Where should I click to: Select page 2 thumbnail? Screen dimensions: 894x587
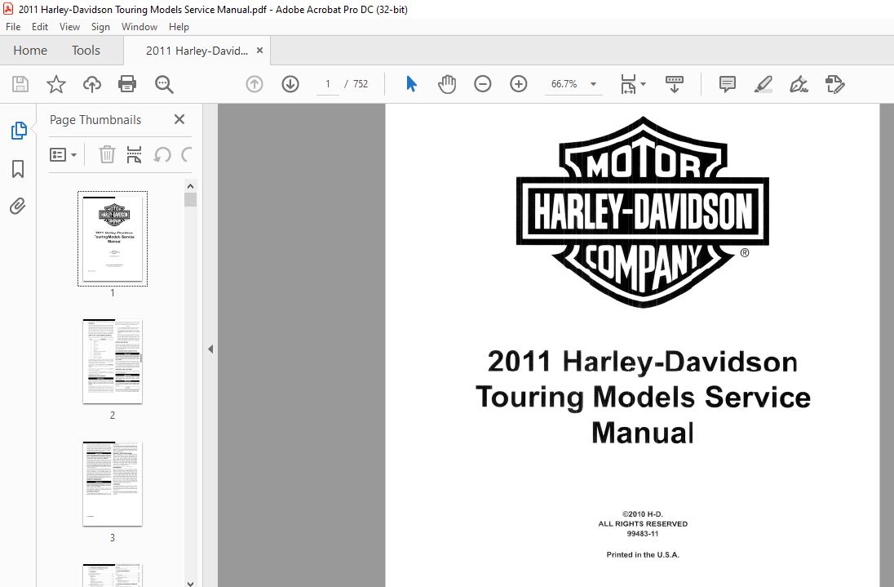113,361
